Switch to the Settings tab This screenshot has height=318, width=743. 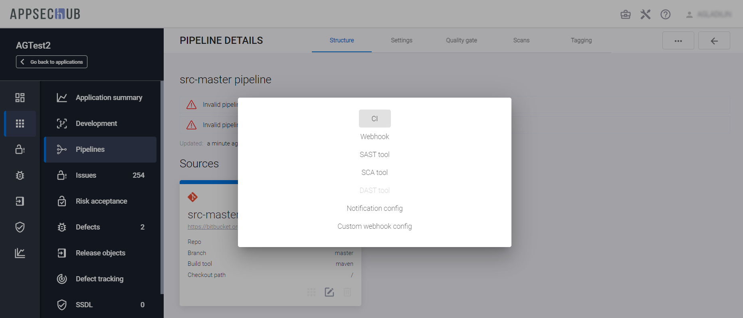click(401, 40)
